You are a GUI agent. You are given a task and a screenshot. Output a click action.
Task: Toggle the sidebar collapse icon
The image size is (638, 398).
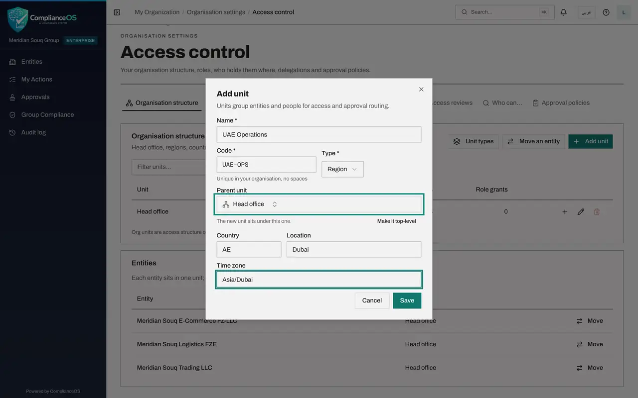pos(117,12)
